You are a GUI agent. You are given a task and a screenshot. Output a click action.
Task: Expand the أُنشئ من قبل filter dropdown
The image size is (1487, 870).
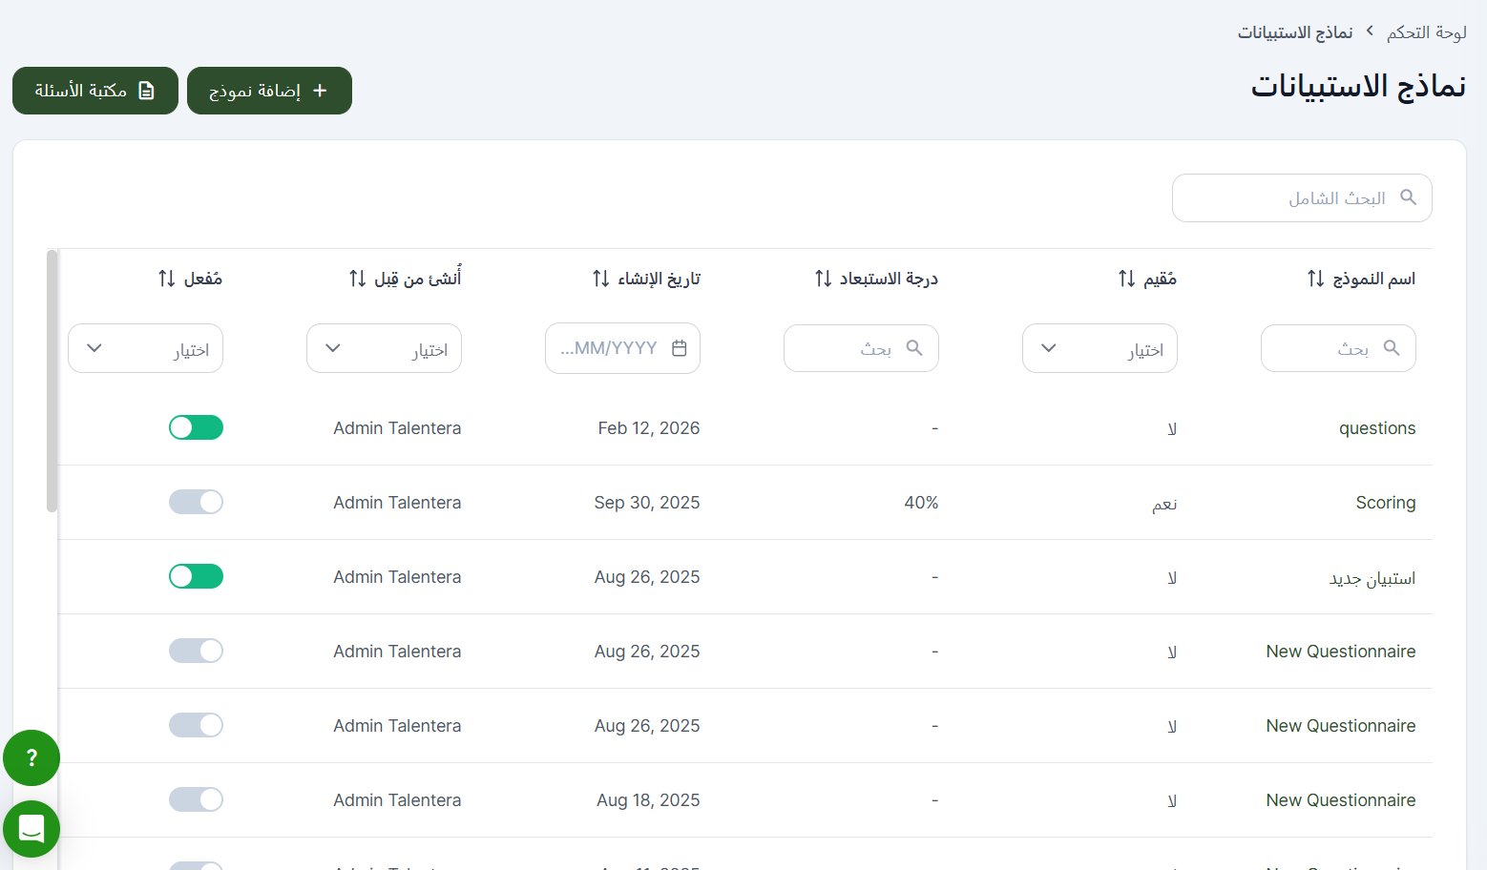[384, 348]
